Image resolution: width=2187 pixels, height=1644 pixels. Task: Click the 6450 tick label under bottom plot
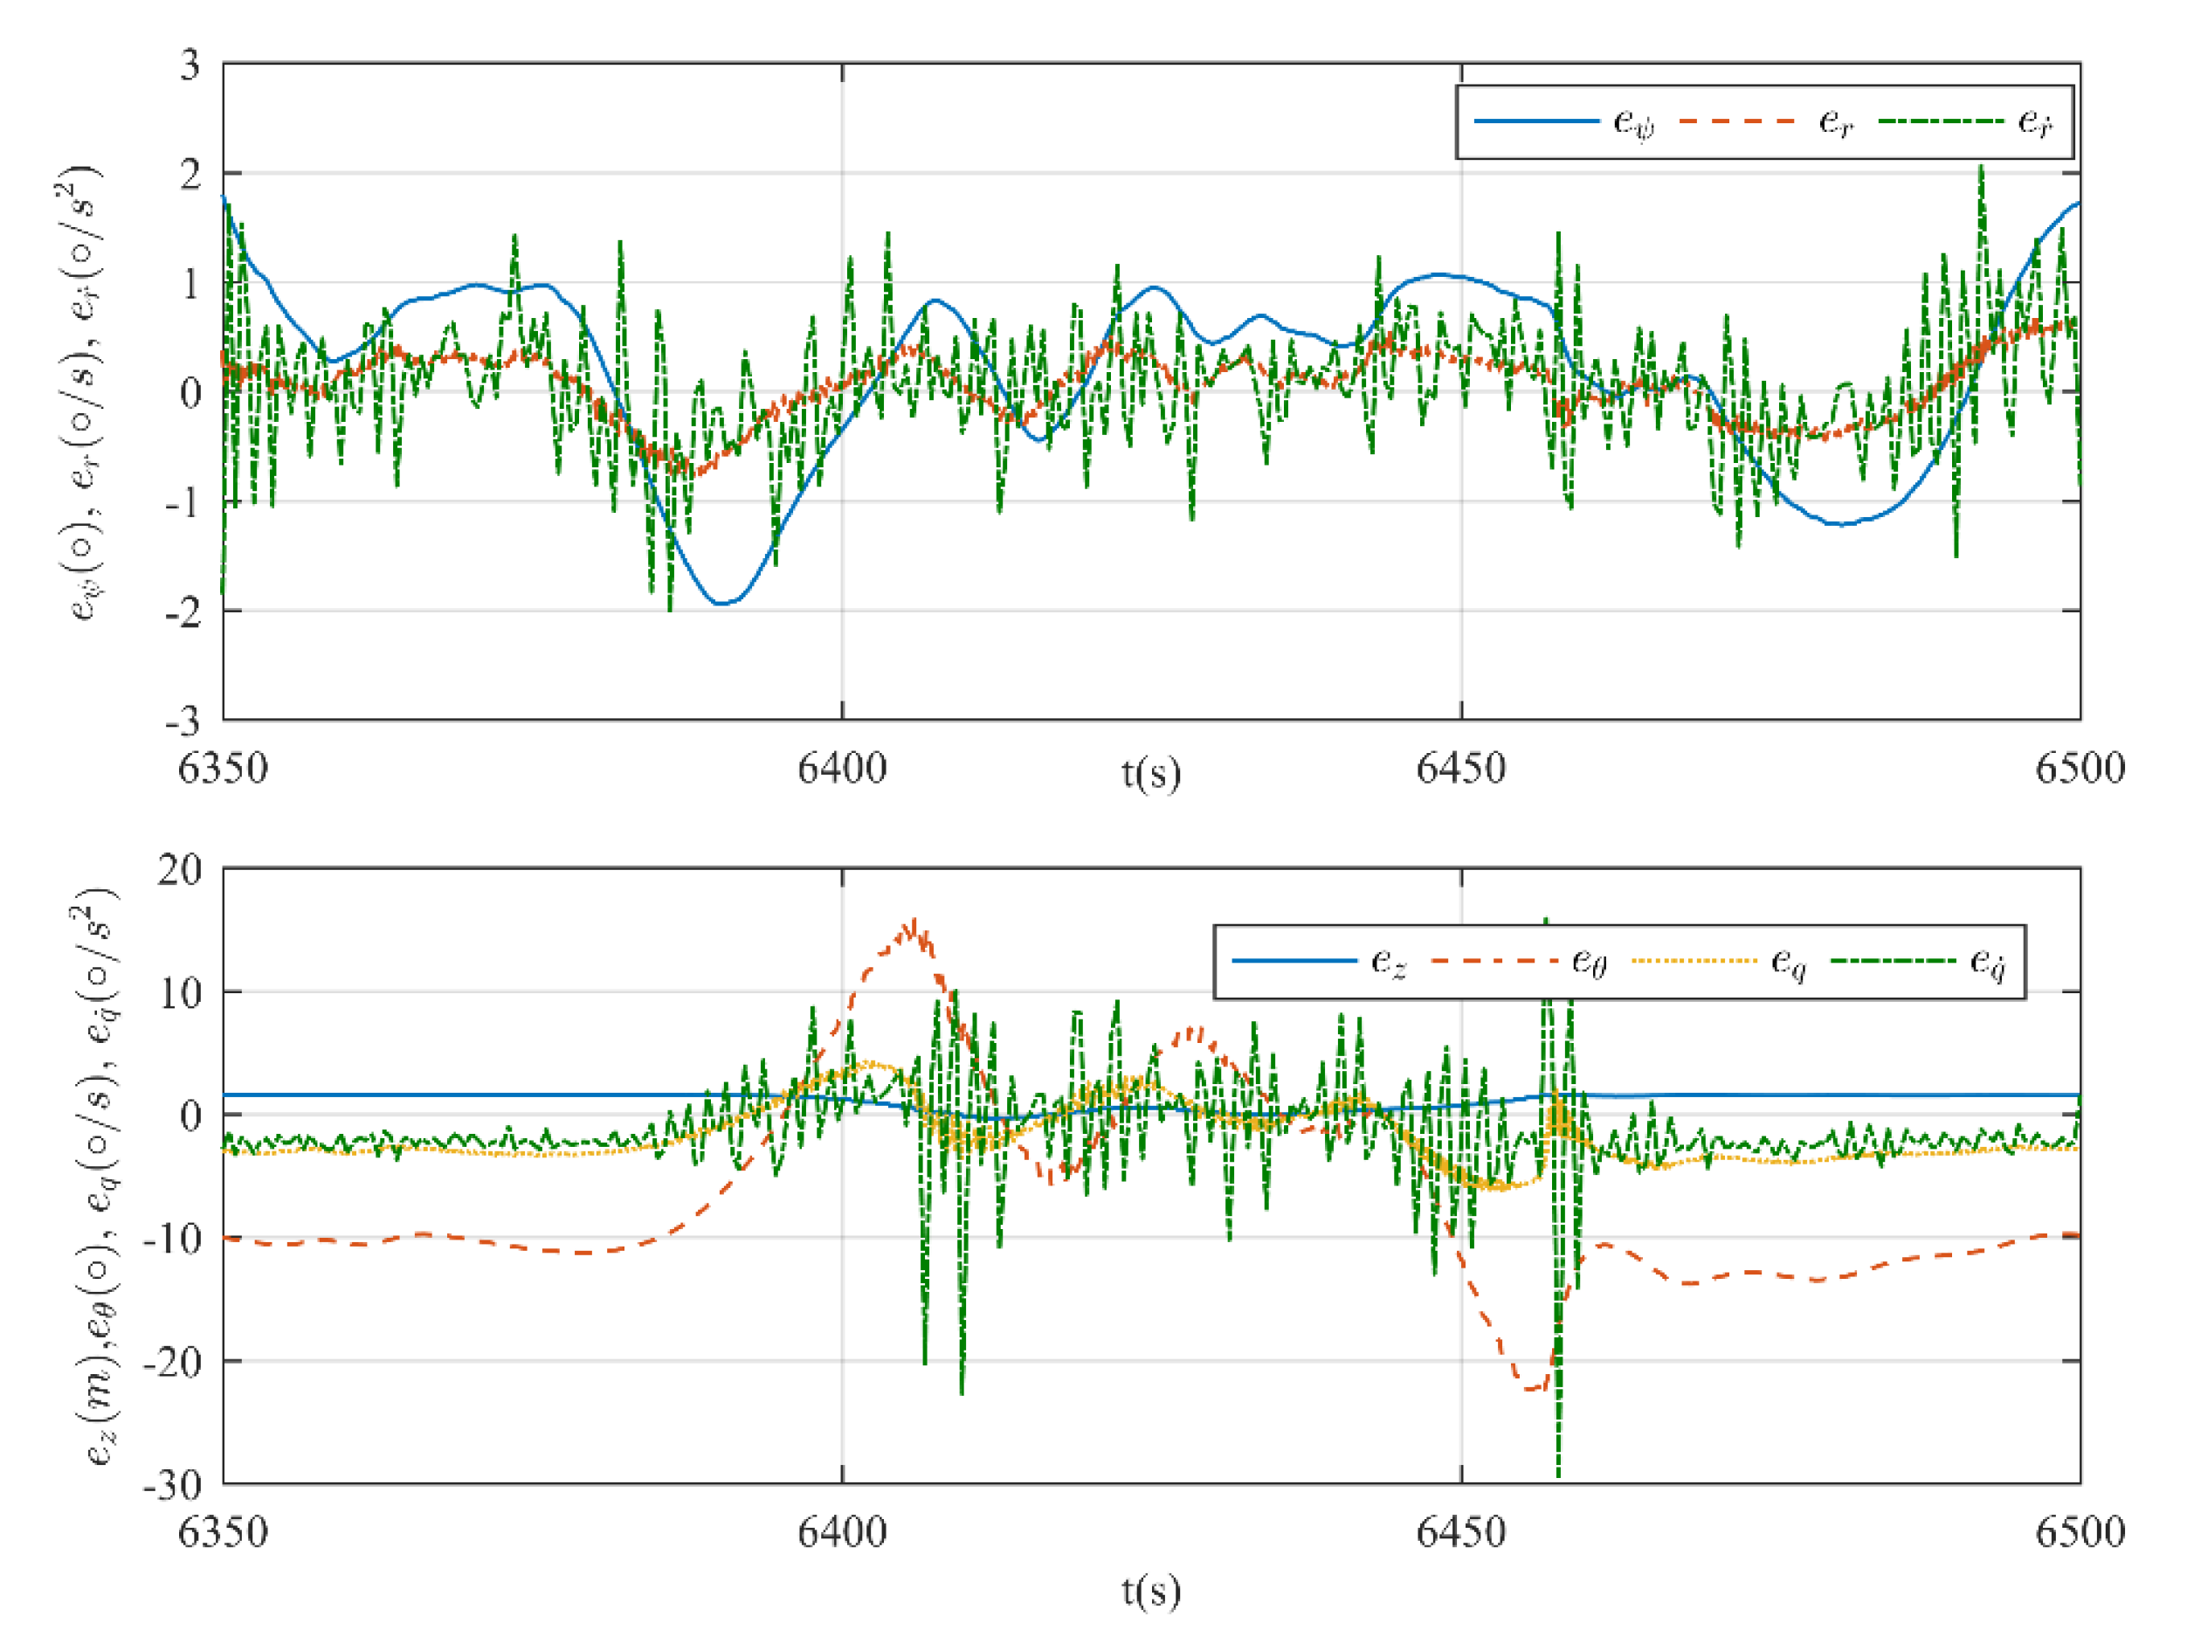[1460, 1532]
